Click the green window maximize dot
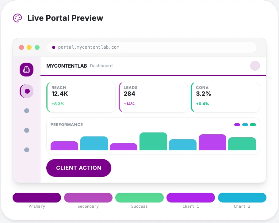Viewport: 279px width, 223px height. [37, 47]
